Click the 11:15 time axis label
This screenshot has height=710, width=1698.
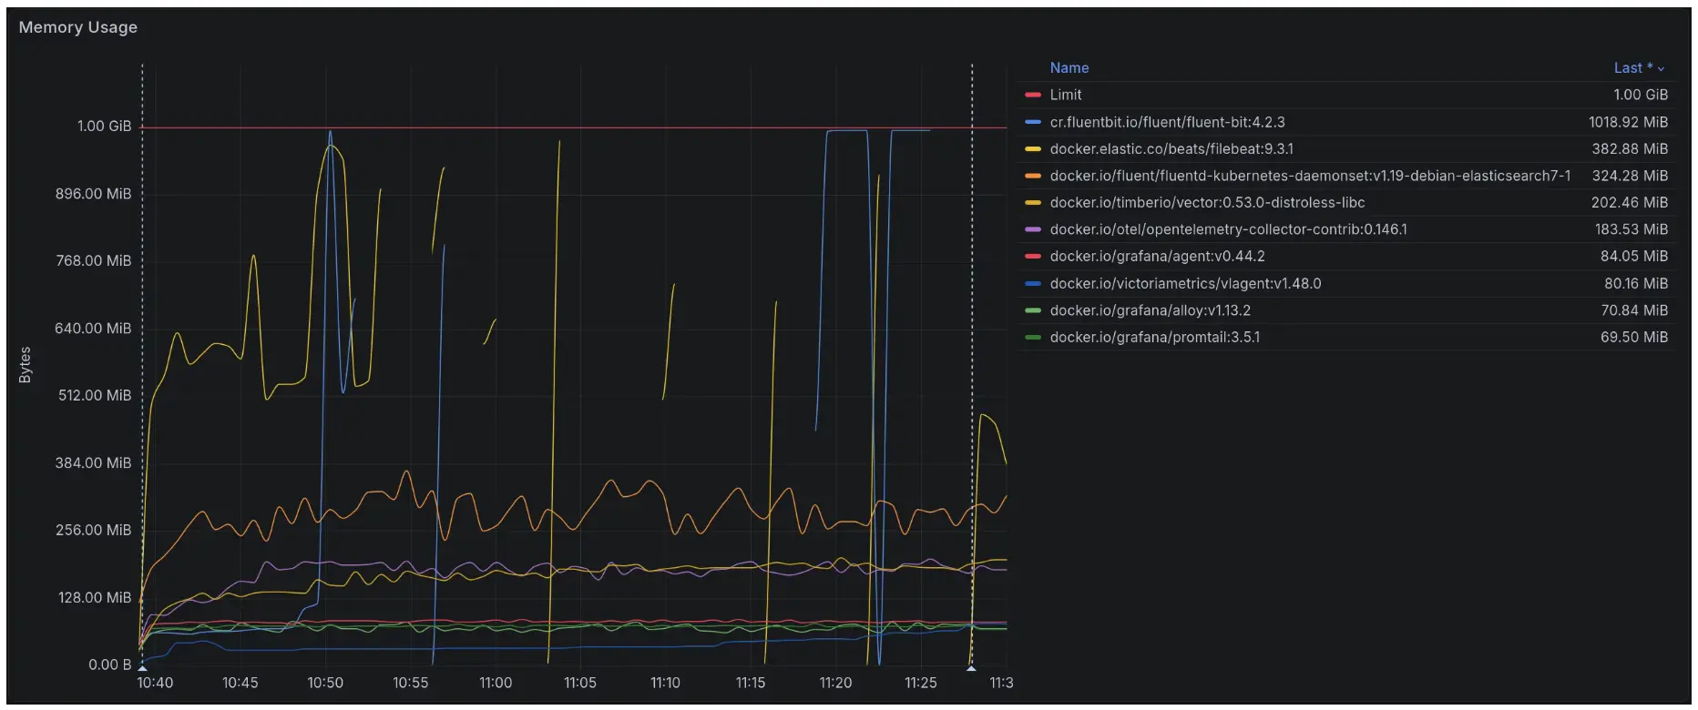[x=751, y=683]
